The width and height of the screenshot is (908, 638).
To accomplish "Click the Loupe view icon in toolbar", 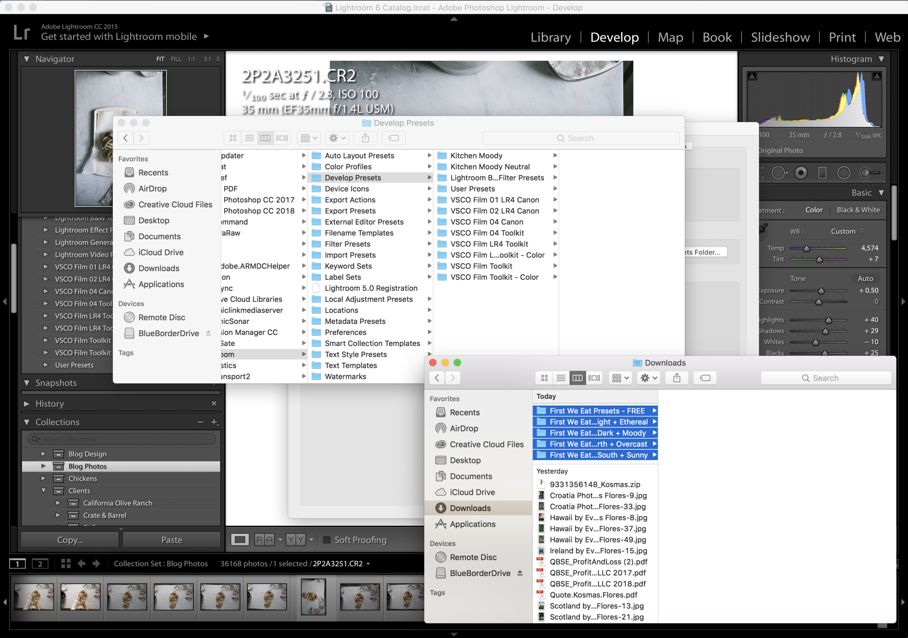I will click(x=240, y=540).
